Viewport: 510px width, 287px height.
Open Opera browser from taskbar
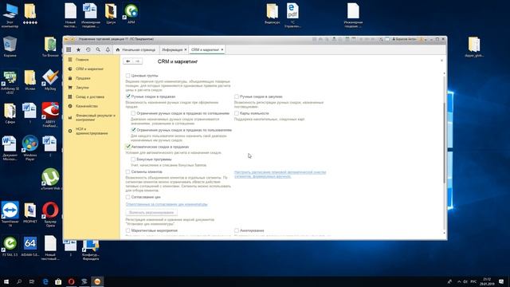[x=71, y=281]
